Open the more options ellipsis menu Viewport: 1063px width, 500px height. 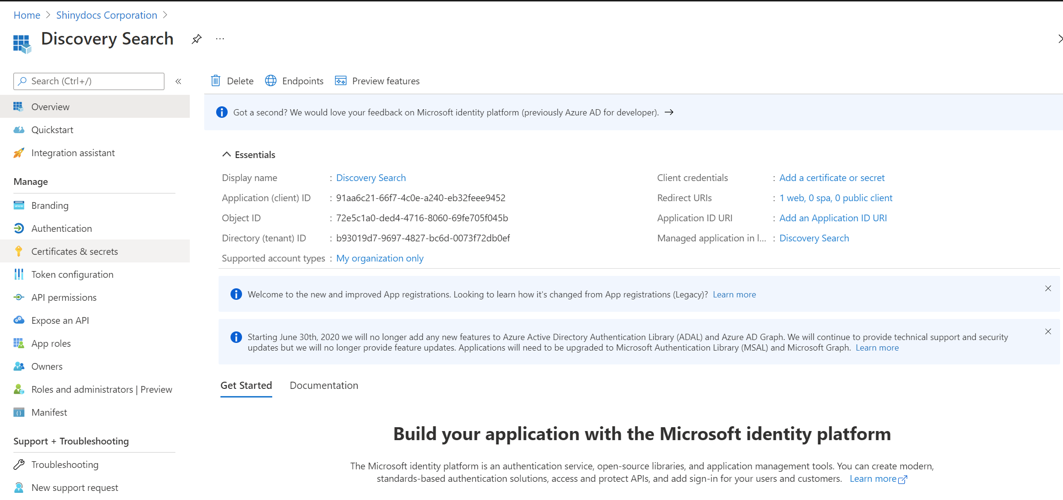pos(220,39)
